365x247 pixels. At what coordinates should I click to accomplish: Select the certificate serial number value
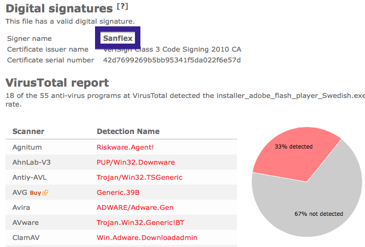point(172,60)
